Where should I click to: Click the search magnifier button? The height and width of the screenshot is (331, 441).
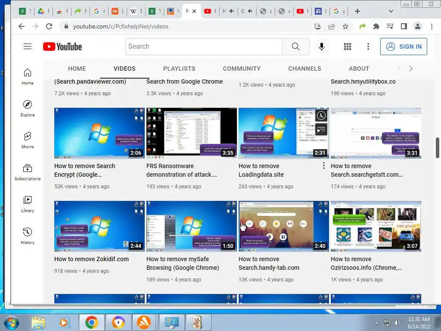pyautogui.click(x=295, y=47)
